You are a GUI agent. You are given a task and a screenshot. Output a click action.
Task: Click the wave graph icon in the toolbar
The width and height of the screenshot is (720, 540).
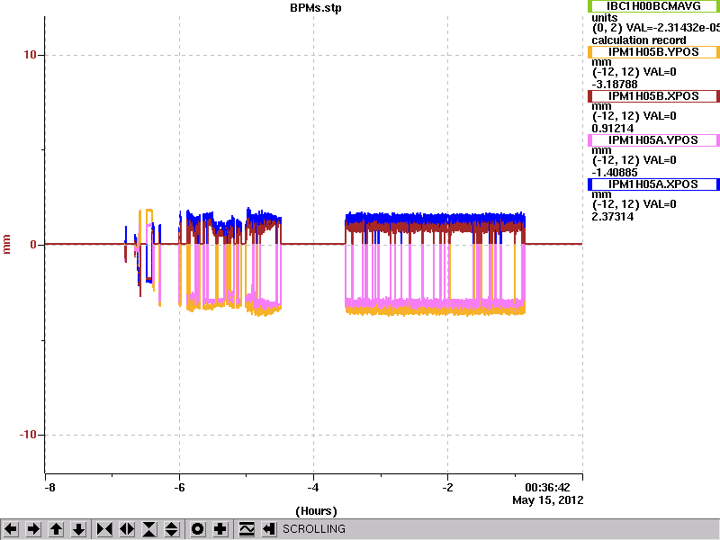coord(247,529)
